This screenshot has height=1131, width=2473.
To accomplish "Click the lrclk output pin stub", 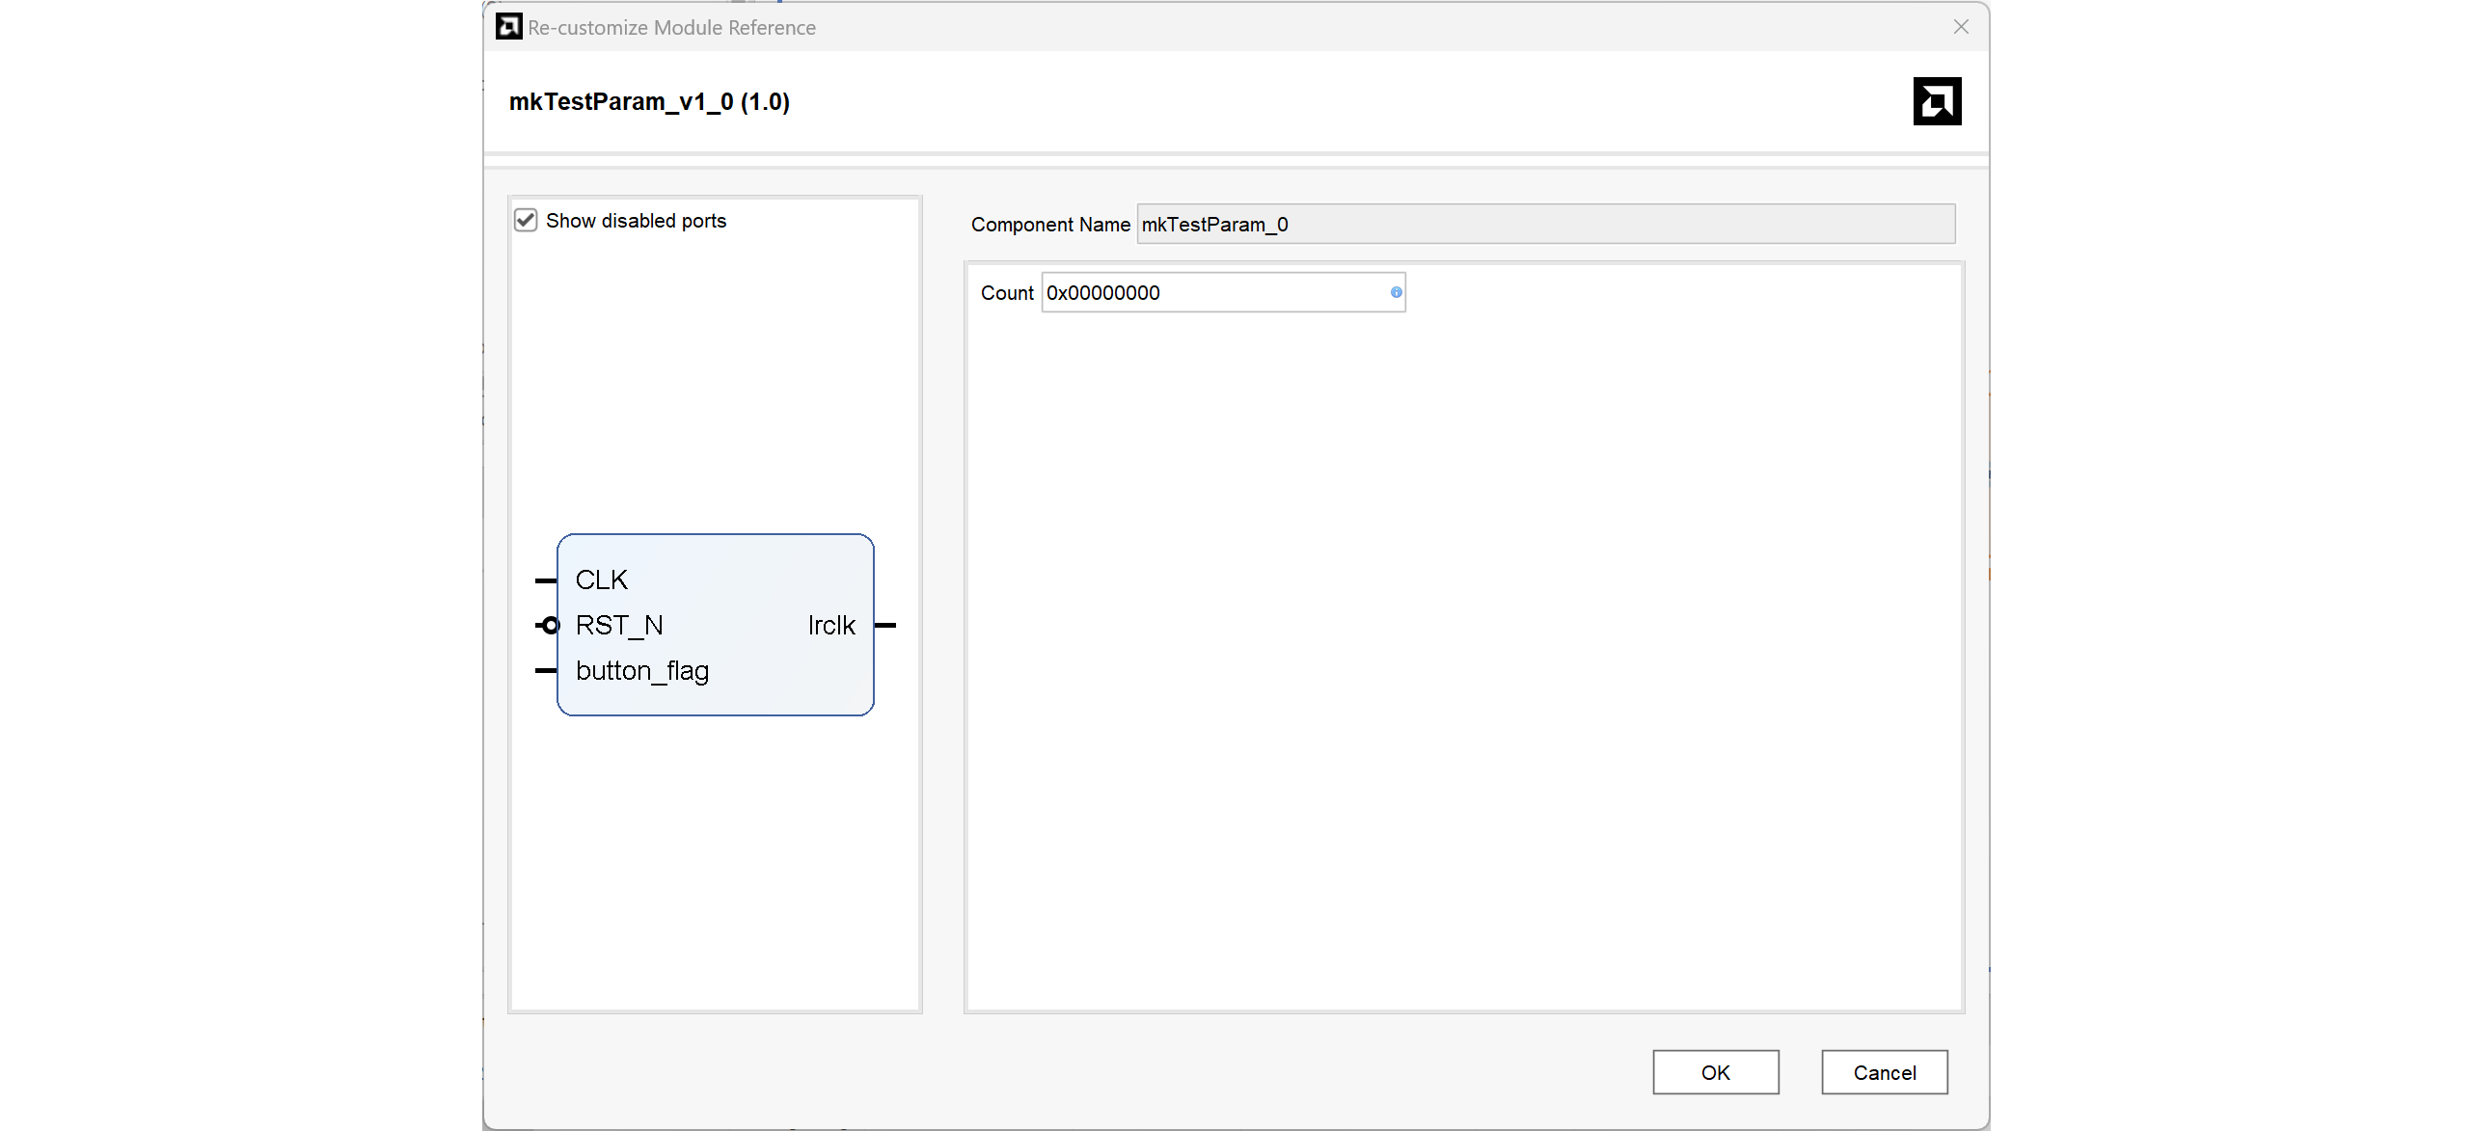I will [885, 626].
